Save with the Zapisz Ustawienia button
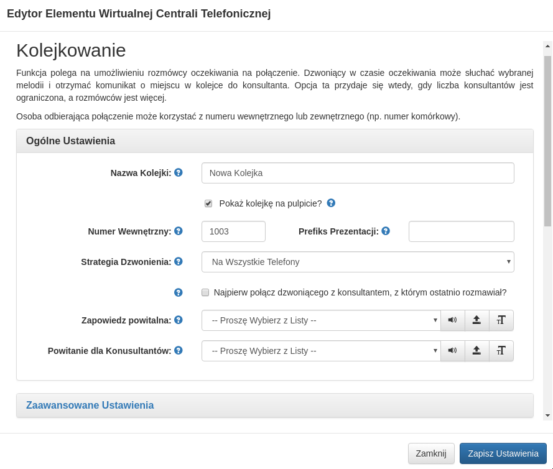Image resolution: width=553 pixels, height=469 pixels. pos(503,453)
